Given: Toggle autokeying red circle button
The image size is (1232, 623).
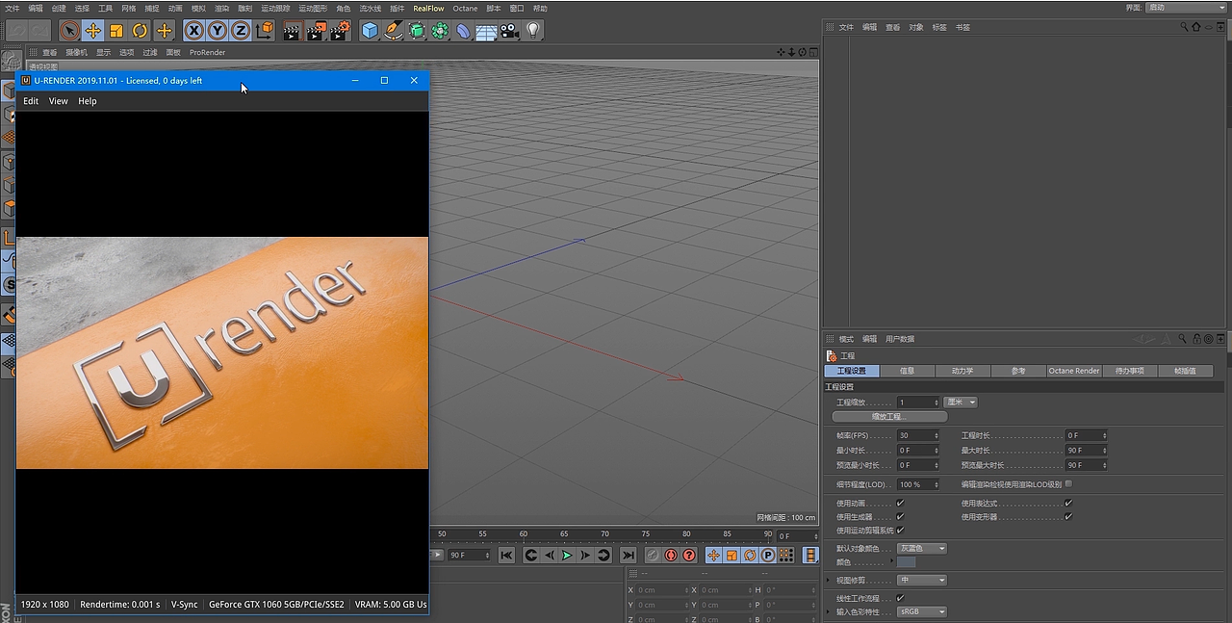Looking at the screenshot, I should click(671, 556).
